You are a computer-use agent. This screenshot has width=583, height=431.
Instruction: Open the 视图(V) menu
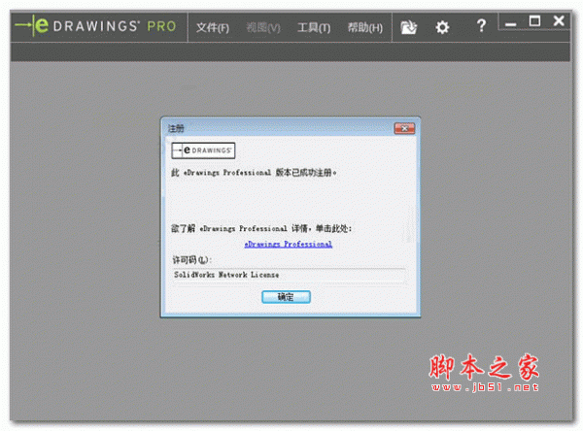pyautogui.click(x=263, y=27)
